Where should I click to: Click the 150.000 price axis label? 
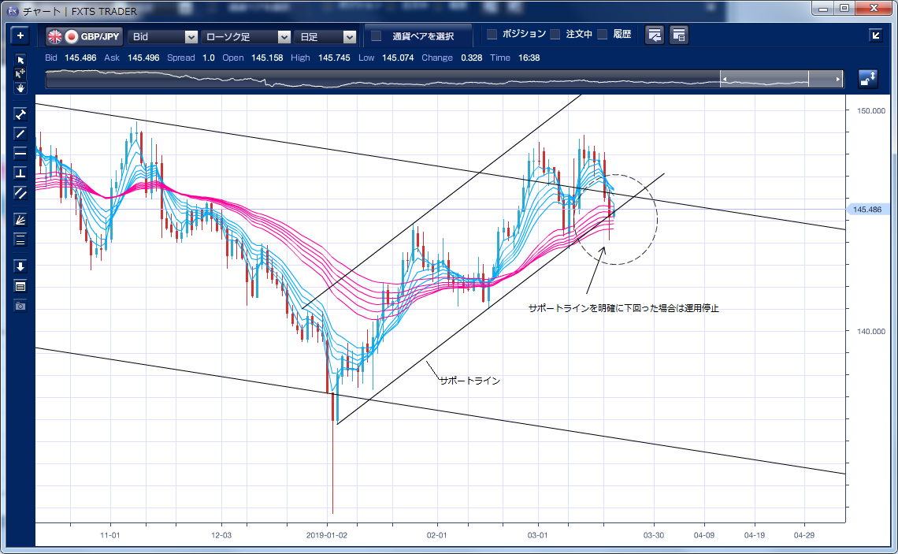(871, 111)
